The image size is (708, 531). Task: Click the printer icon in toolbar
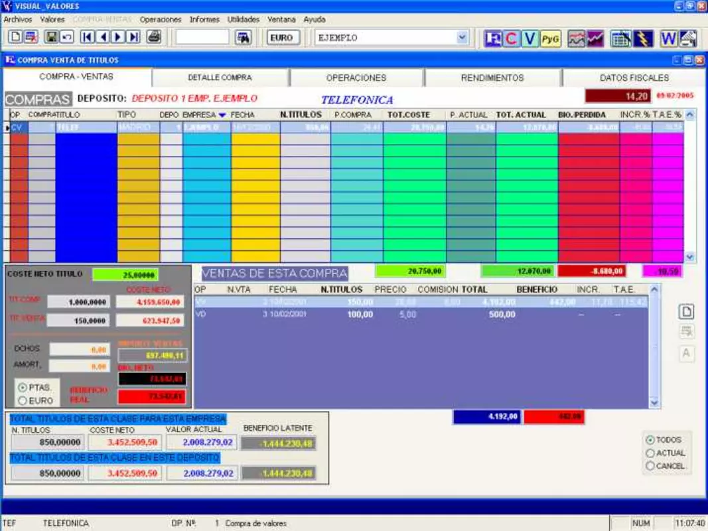(x=154, y=37)
